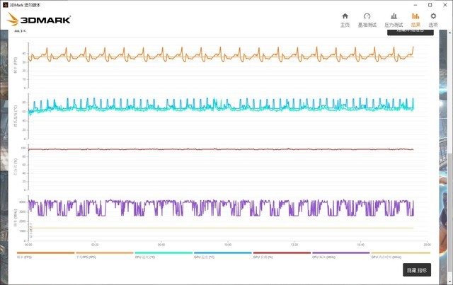Image resolution: width=453 pixels, height=285 pixels.
Task: Open the 主页 home icon
Action: click(x=345, y=19)
